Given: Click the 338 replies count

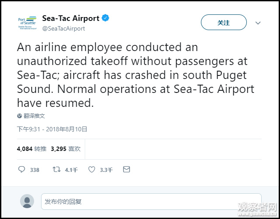Looking at the screenshot, I should (35, 170).
